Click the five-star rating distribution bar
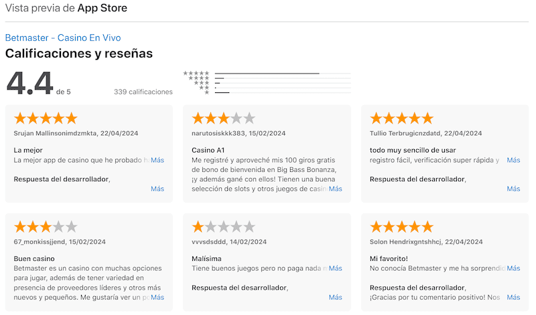 [283, 73]
